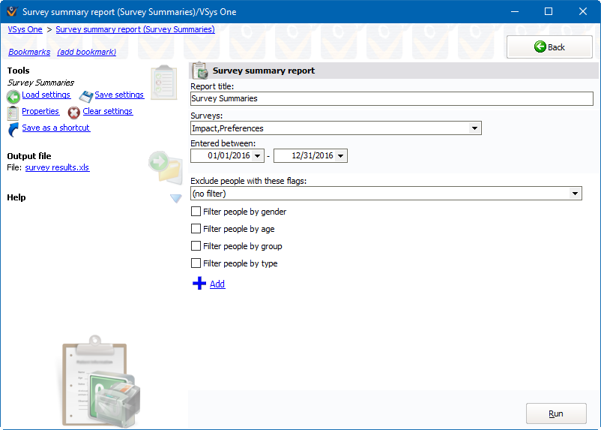
Task: Open the Surveys dropdown list
Action: (474, 128)
